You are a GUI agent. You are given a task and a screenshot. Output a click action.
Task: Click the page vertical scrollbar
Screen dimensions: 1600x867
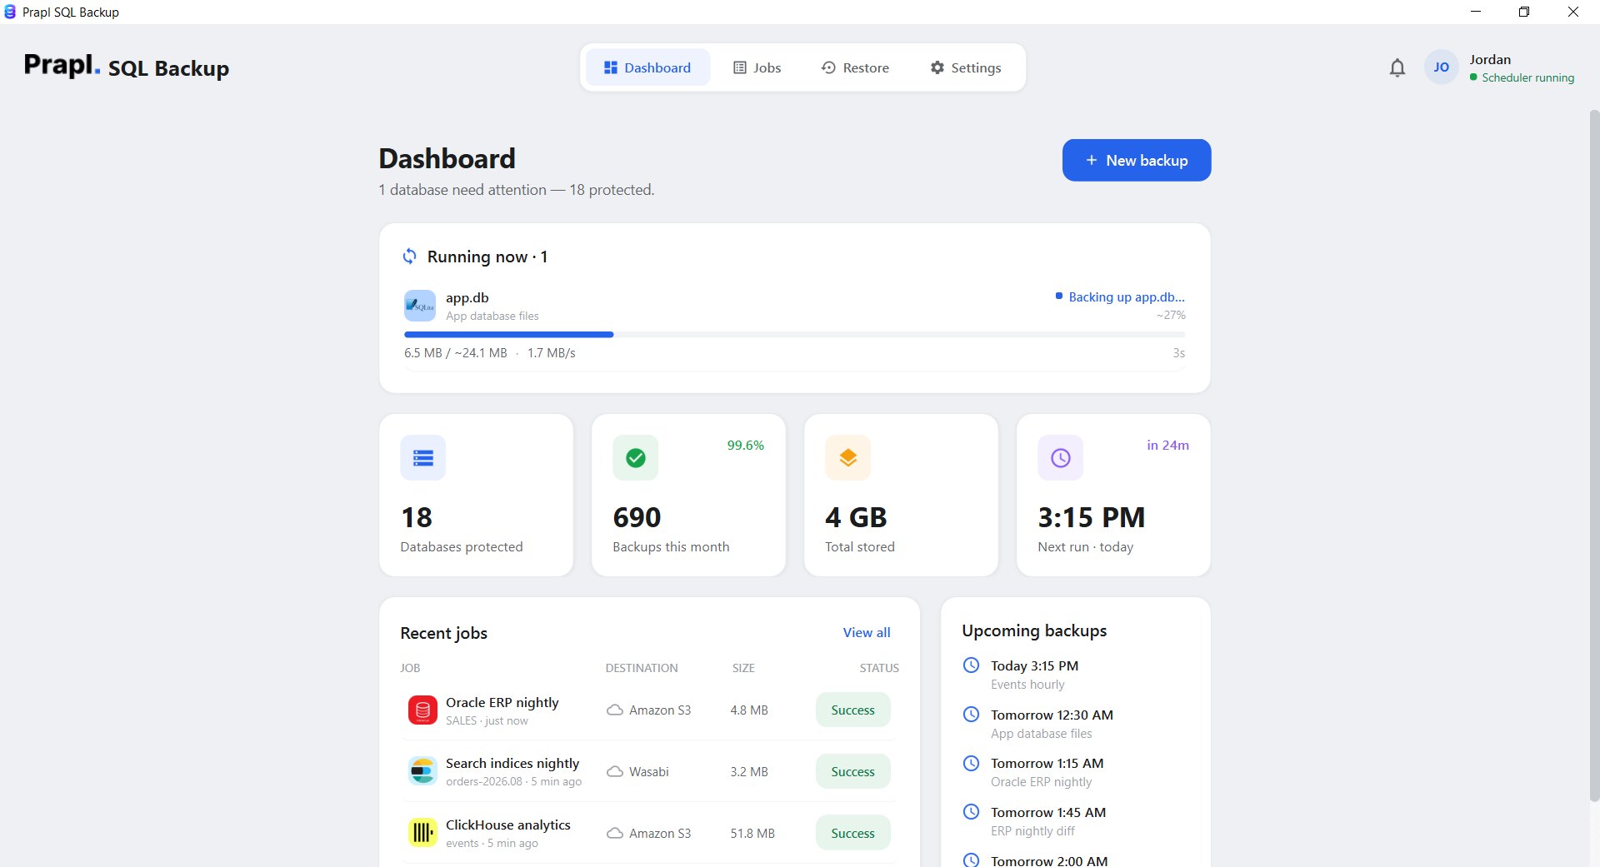1594,456
